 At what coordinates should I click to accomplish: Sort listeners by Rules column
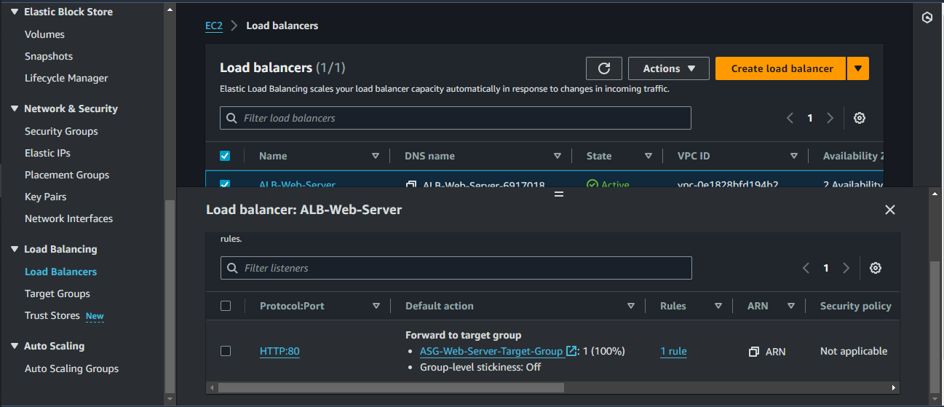point(718,306)
